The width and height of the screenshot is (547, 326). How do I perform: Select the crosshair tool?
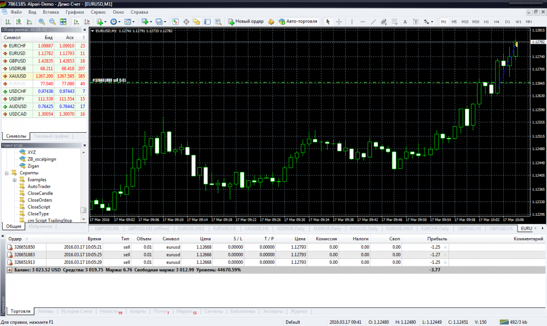339,22
